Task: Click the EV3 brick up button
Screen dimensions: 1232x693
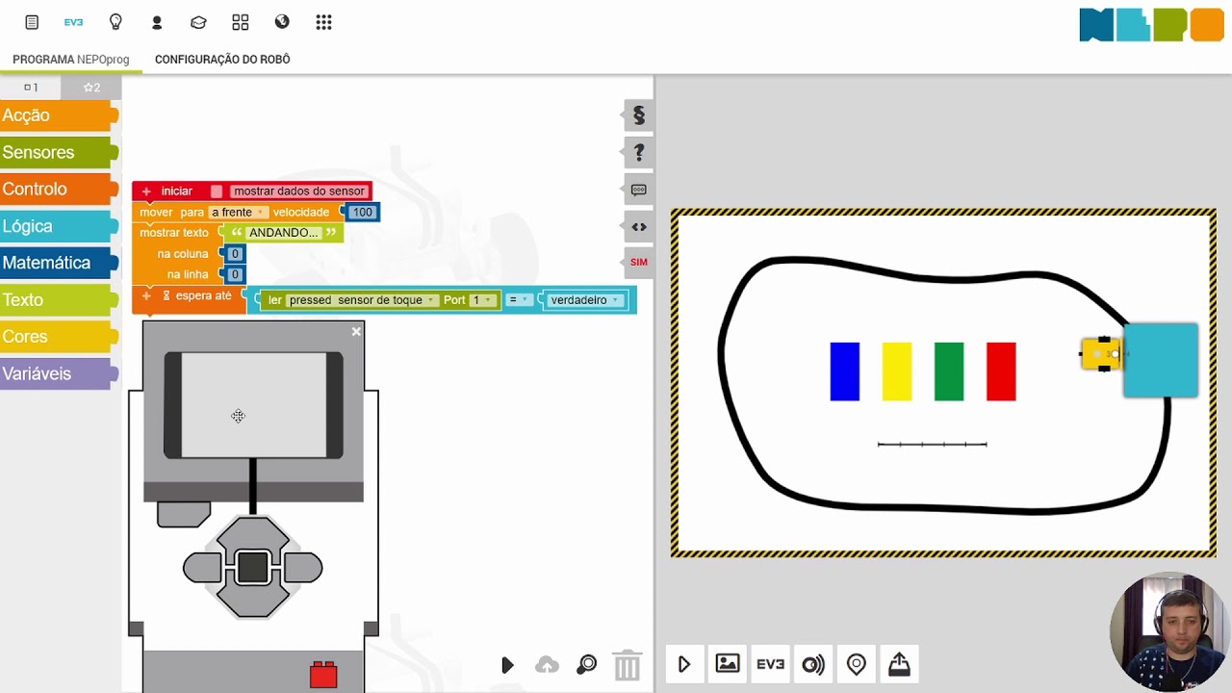Action: tap(252, 536)
